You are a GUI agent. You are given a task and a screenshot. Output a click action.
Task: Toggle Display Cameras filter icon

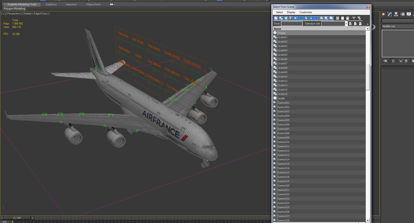click(291, 18)
